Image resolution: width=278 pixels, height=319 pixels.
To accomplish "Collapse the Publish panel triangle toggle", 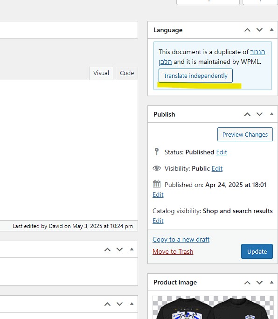I will click(x=271, y=114).
